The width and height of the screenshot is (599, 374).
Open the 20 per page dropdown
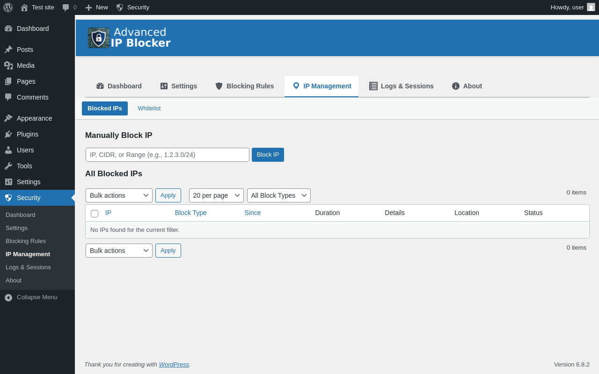(216, 195)
